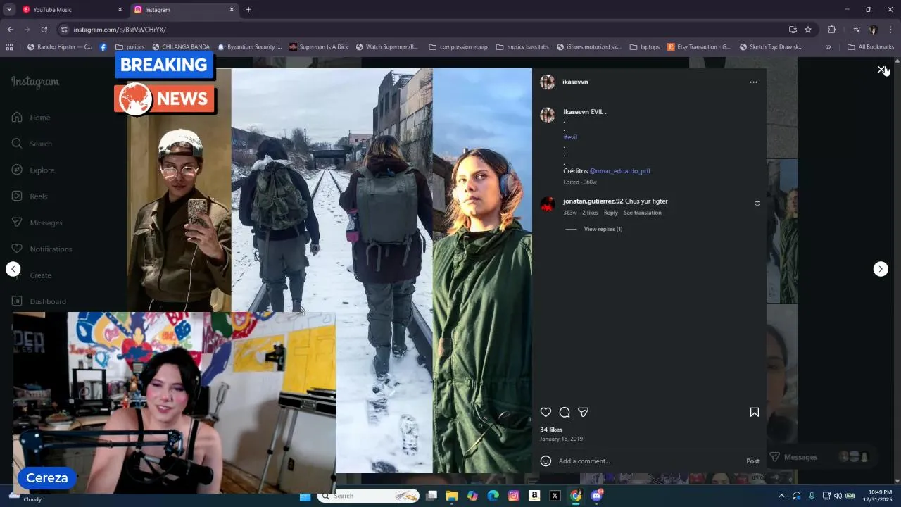901x507 pixels.
Task: Open the Chrome extensions puzzle icon
Action: [831, 30]
